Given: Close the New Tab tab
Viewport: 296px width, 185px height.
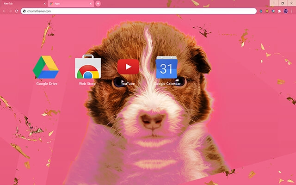Looking at the screenshot, I should [44, 4].
